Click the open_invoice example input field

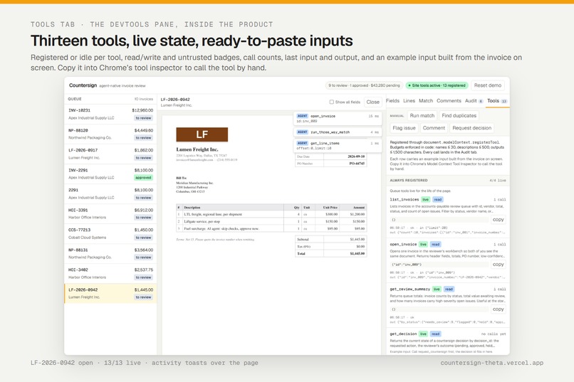point(439,265)
